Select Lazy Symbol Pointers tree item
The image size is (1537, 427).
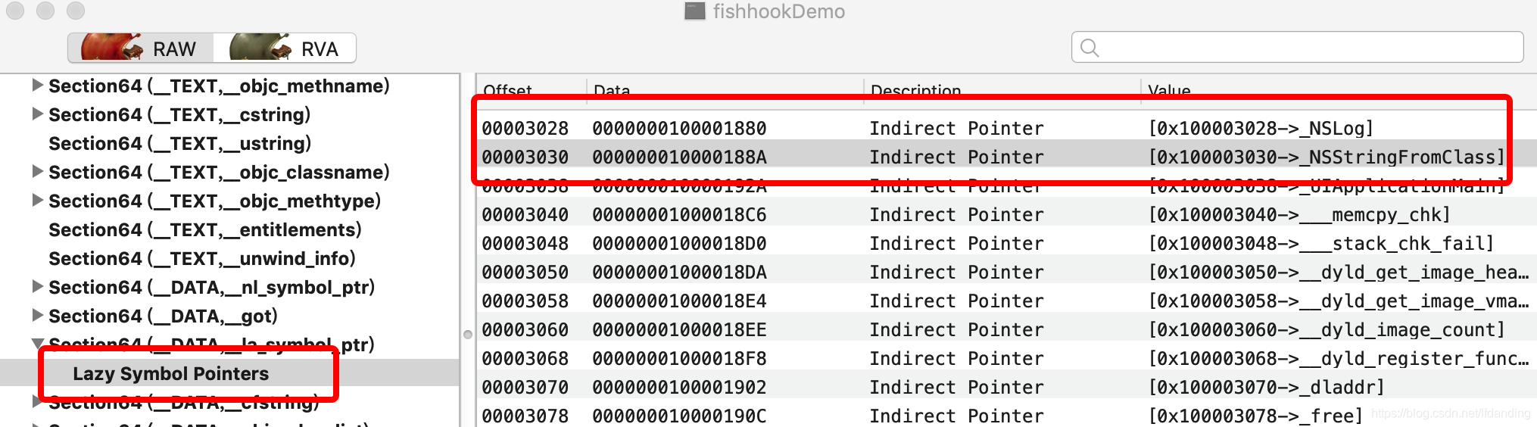[x=170, y=373]
